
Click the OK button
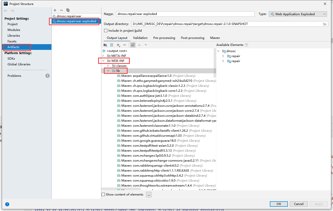click(279, 204)
